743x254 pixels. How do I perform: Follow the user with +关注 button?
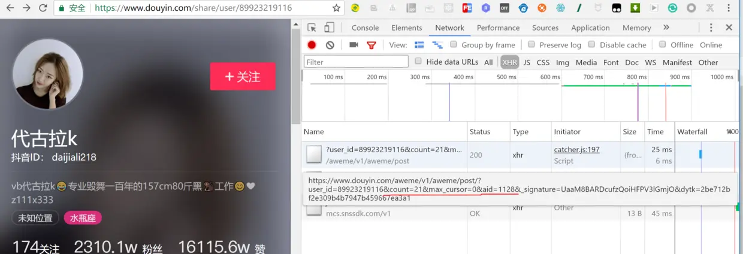point(243,77)
